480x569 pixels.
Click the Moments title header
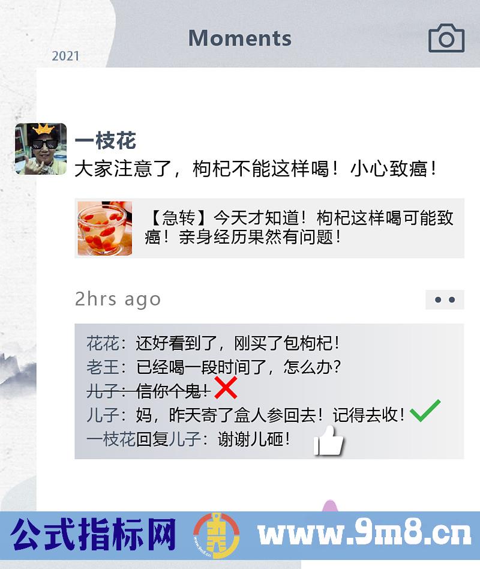point(240,38)
